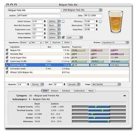The width and height of the screenshot is (135, 132).
Task: Click the Kettle Volume stepper arrows
Action: (45, 21)
